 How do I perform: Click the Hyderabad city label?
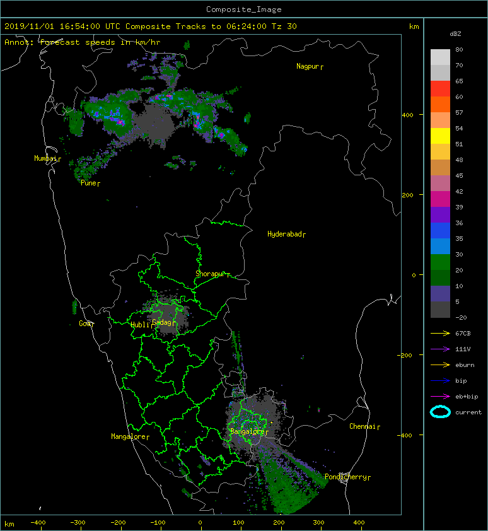[x=284, y=234]
